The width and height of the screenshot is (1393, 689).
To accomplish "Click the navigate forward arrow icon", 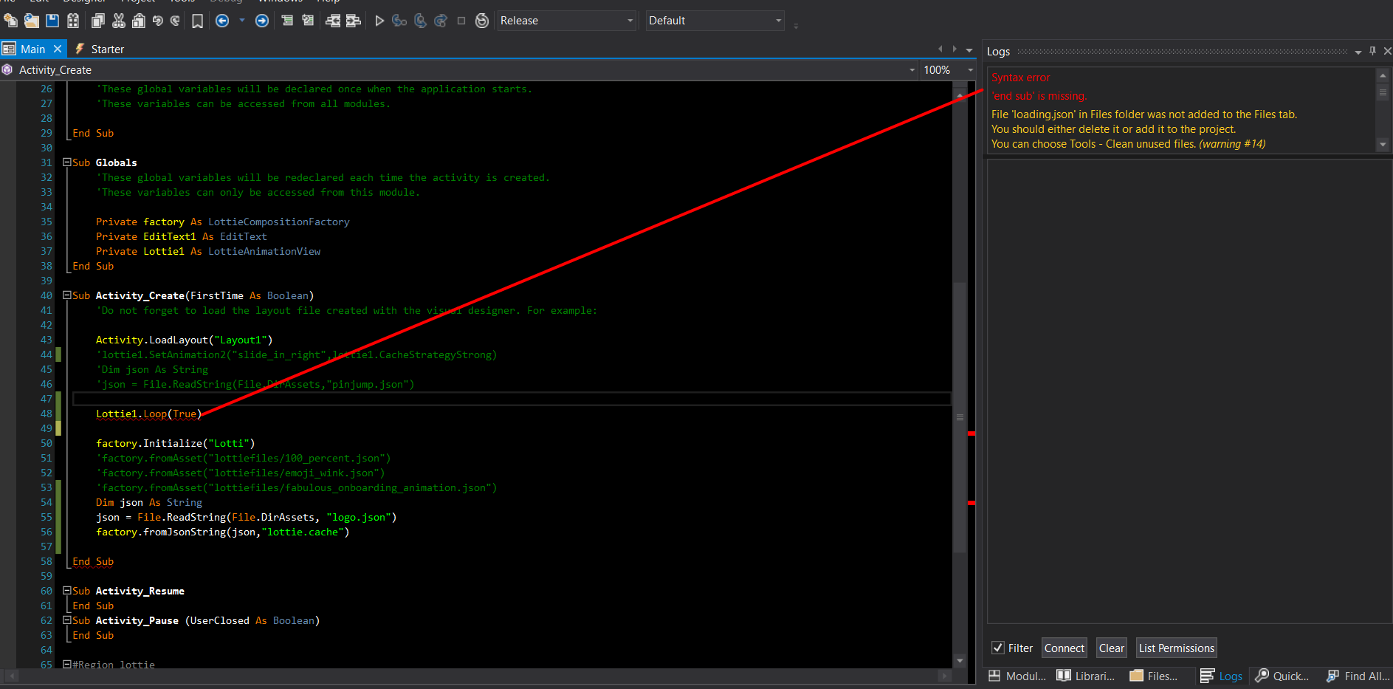I will tap(261, 21).
